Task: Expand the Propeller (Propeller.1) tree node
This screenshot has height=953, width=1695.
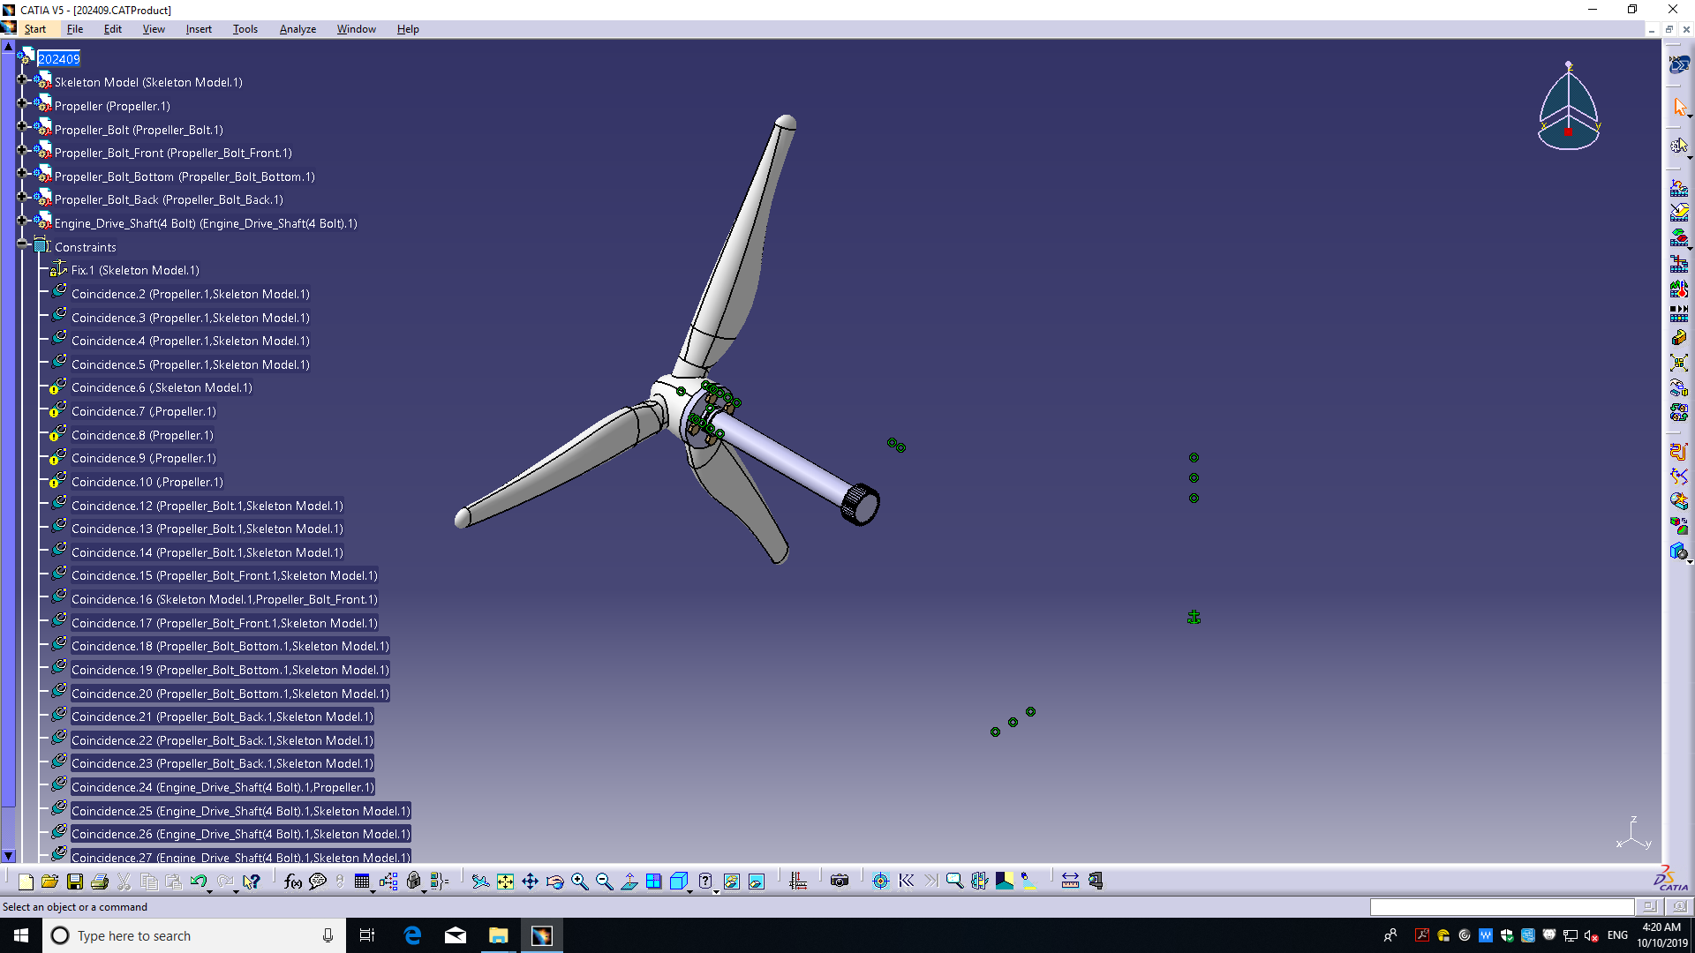Action: pyautogui.click(x=22, y=103)
